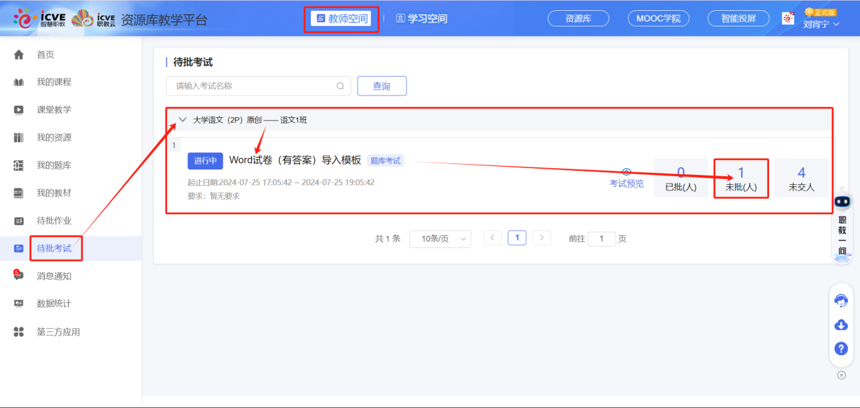Click the 数据统计 chart icon
Image resolution: width=860 pixels, height=408 pixels.
19,304
